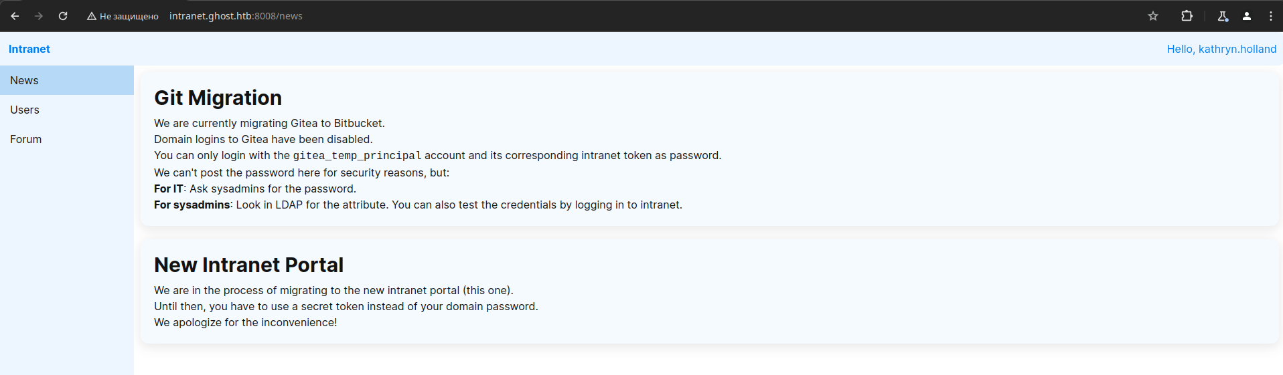This screenshot has height=375, width=1283.
Task: Click the not-secure warning triangle icon
Action: coord(92,16)
